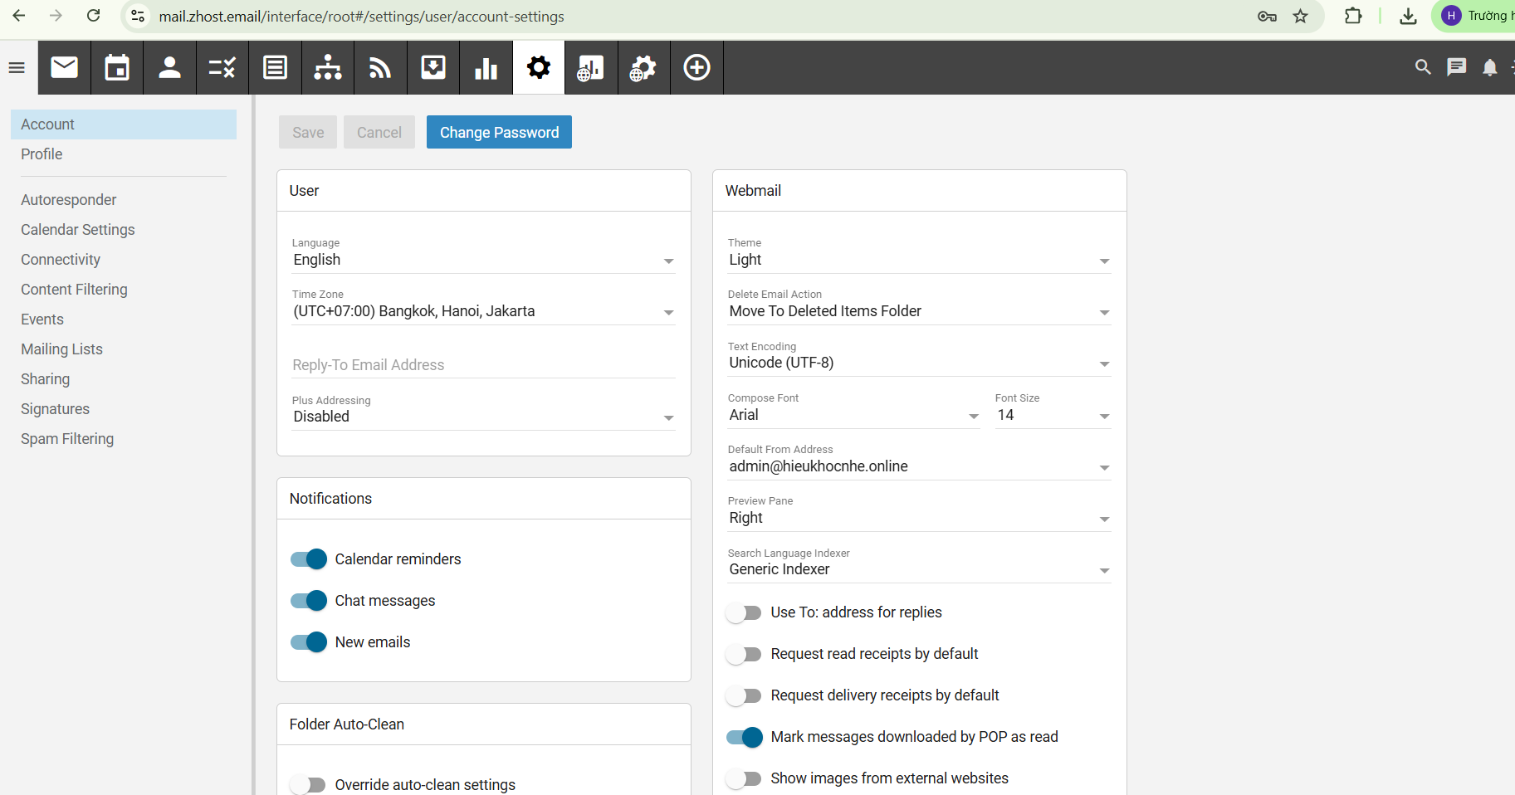
Task: Open the RSS feeds icon
Action: point(380,67)
